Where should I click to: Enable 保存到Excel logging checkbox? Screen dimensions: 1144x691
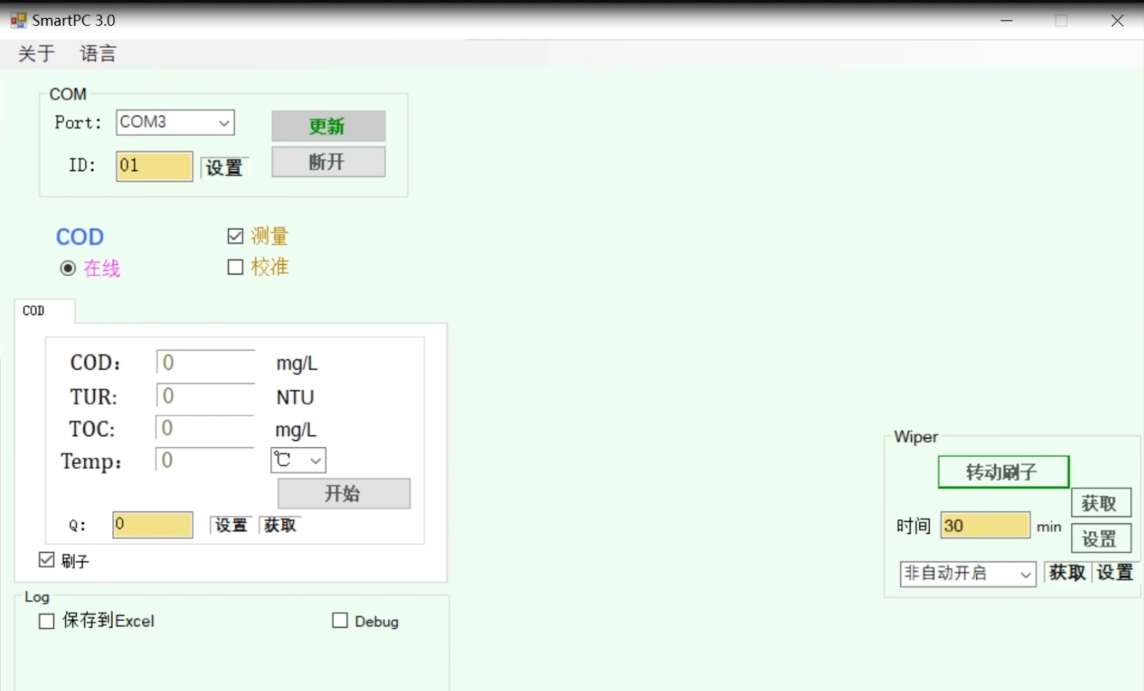pyautogui.click(x=47, y=621)
